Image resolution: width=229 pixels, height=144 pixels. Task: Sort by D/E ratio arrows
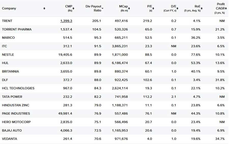click(x=177, y=8)
